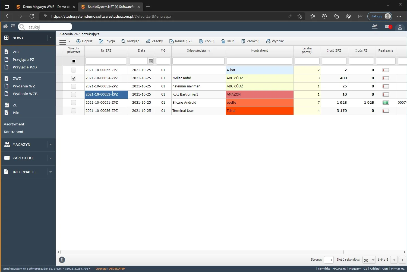Toggle priority checkbox for 2021-10-00056-ZPZ
This screenshot has height=272, width=407.
74,111
